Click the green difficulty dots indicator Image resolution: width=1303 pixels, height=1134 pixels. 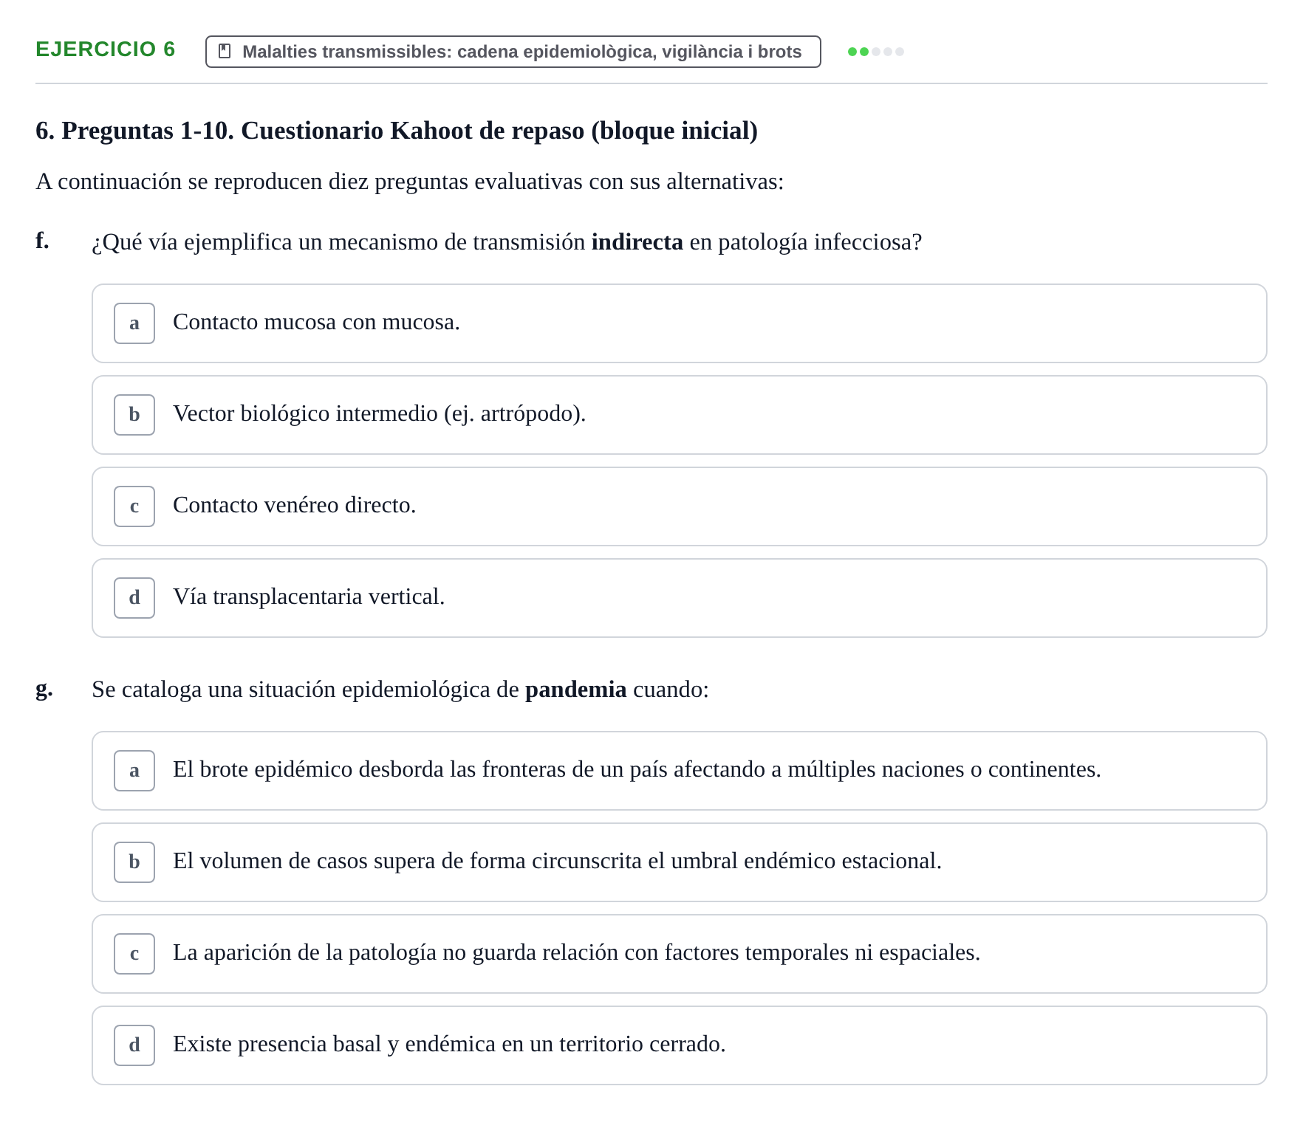(x=876, y=52)
